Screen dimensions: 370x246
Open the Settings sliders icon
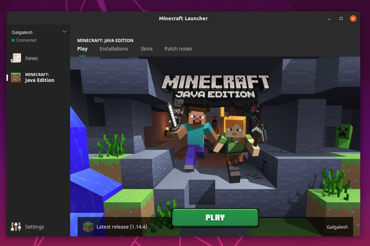[x=16, y=227]
